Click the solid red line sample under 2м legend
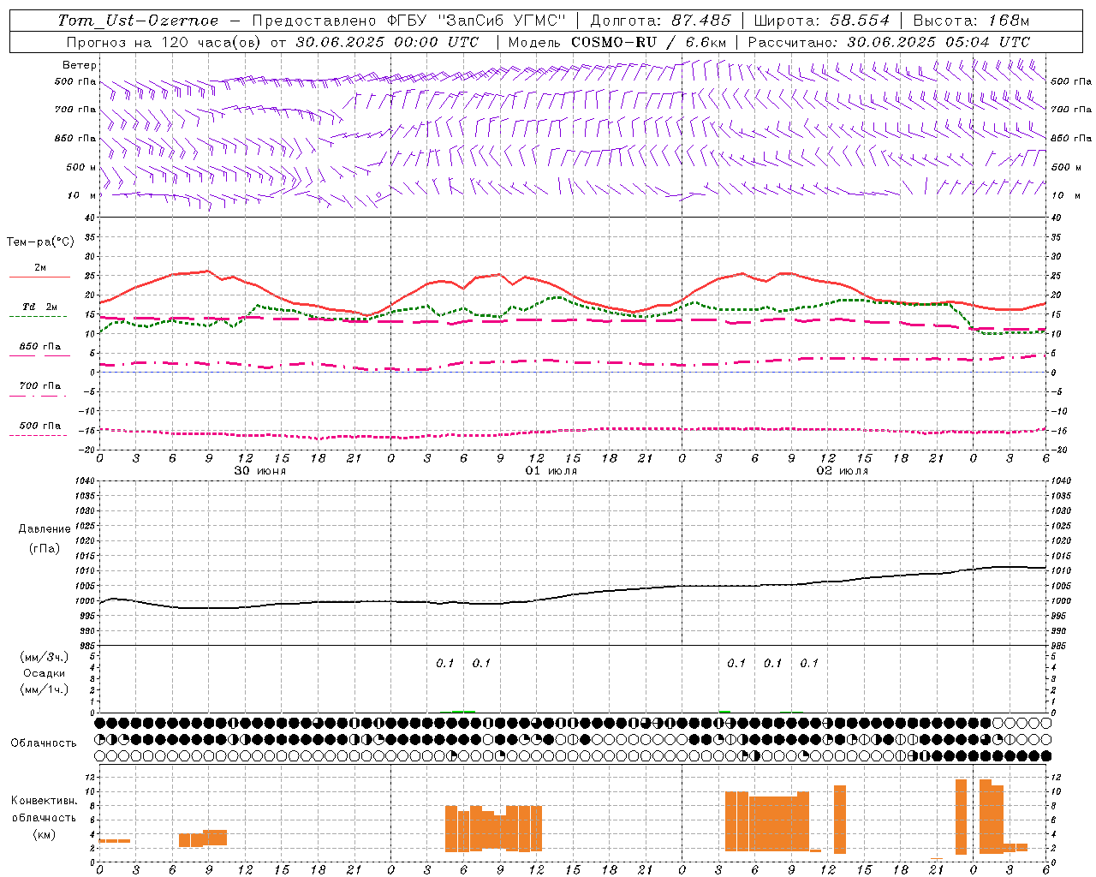Viewport: 1096px width, 877px height. pos(39,277)
